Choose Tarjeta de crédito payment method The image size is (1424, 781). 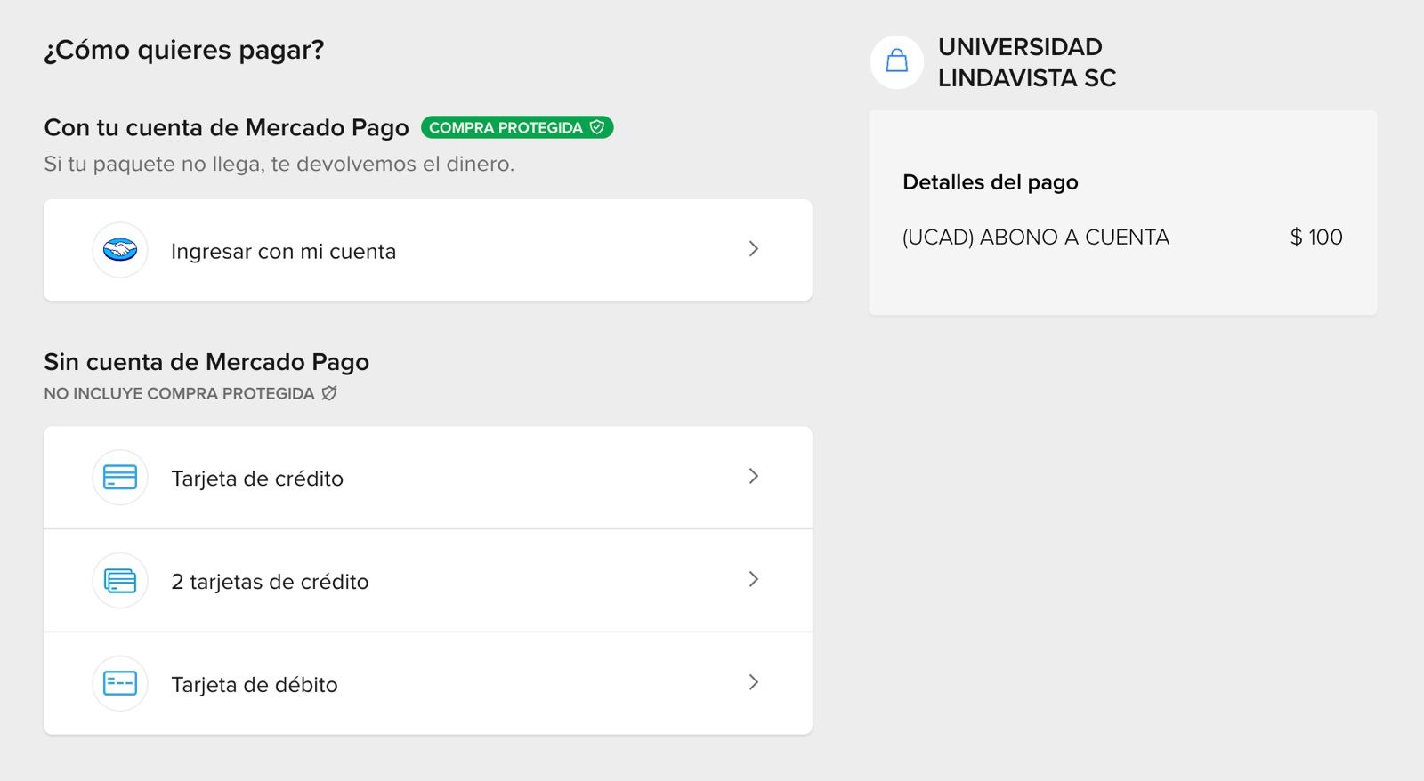point(428,478)
